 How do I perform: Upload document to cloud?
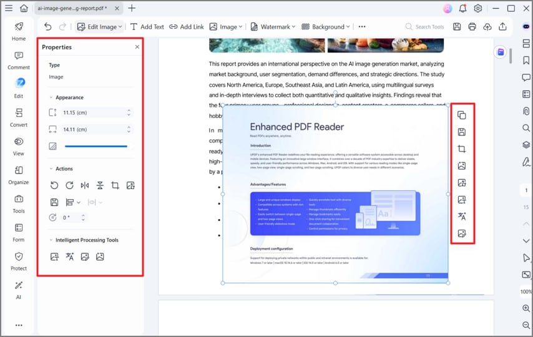point(487,27)
